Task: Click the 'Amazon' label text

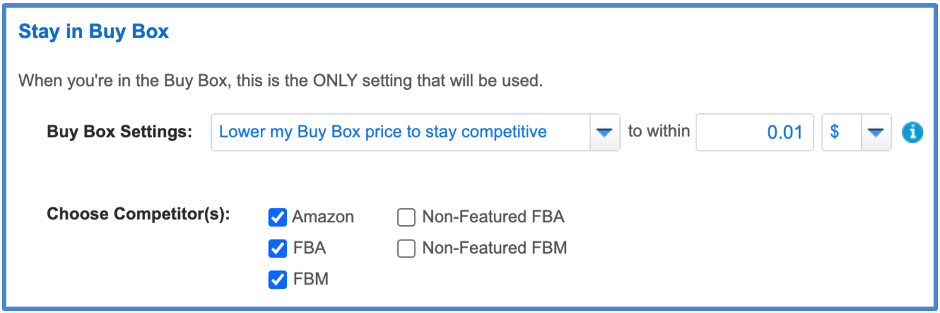Action: 323,218
